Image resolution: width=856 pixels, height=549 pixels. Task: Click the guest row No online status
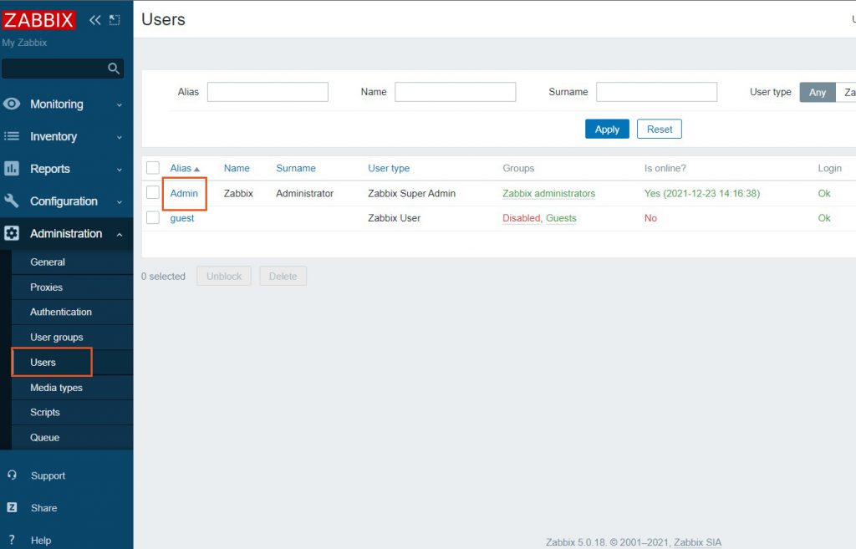[x=650, y=218]
